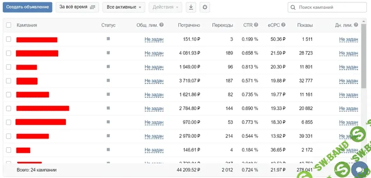371x178 pixels.
Task: Click status icon in the 3 719.07 ₽ row
Action: click(108, 80)
